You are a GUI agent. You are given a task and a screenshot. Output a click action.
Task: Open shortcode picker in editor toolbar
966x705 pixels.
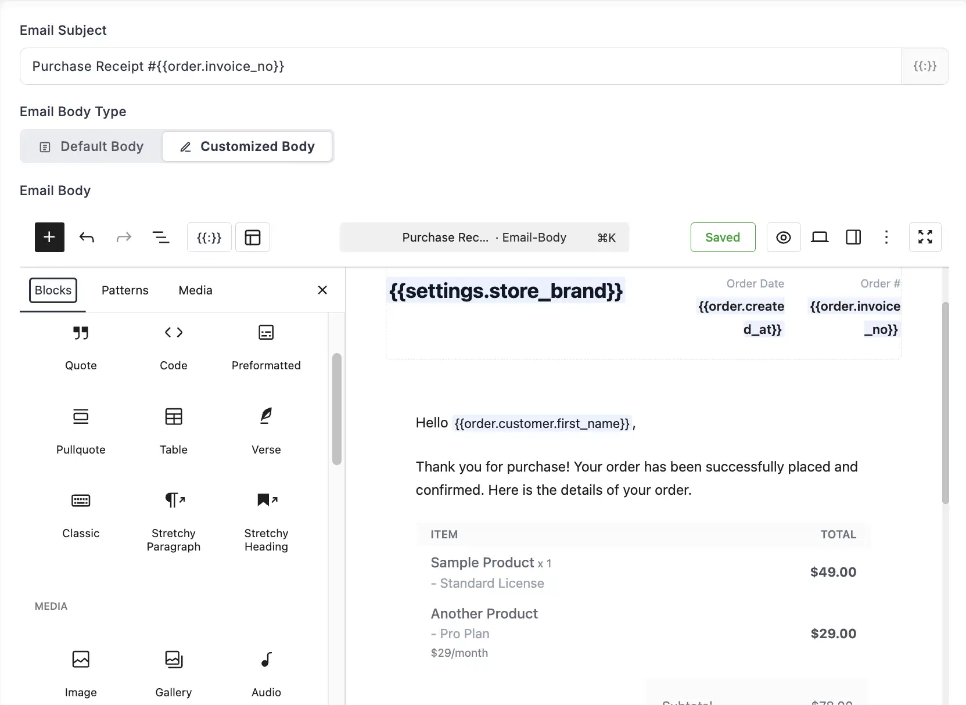209,237
